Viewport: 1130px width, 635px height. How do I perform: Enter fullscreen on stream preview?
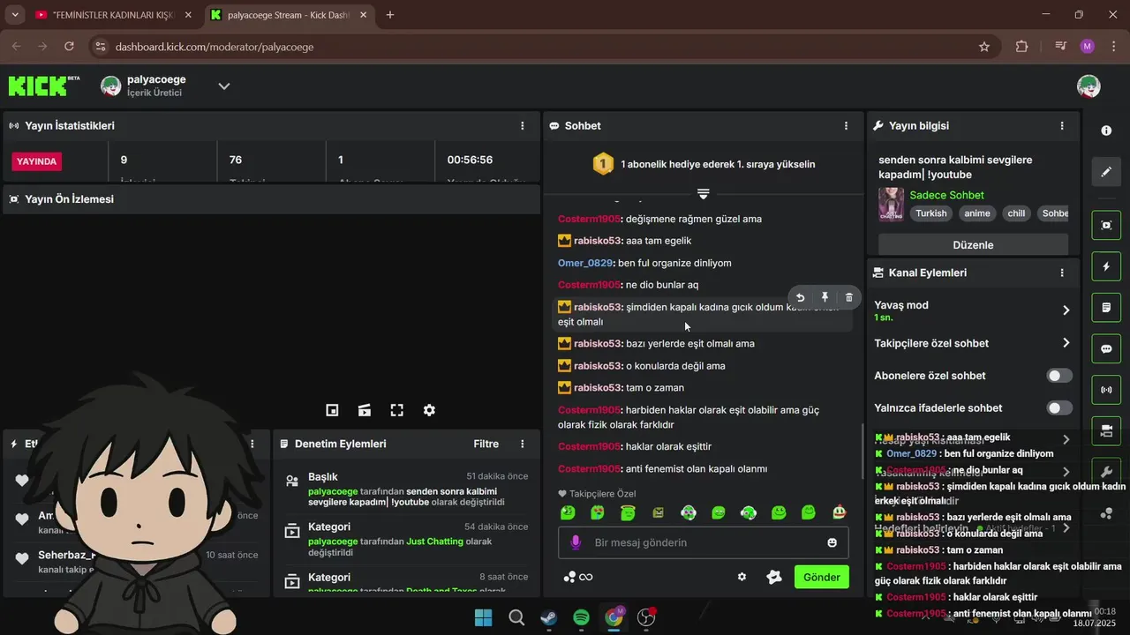pyautogui.click(x=397, y=410)
